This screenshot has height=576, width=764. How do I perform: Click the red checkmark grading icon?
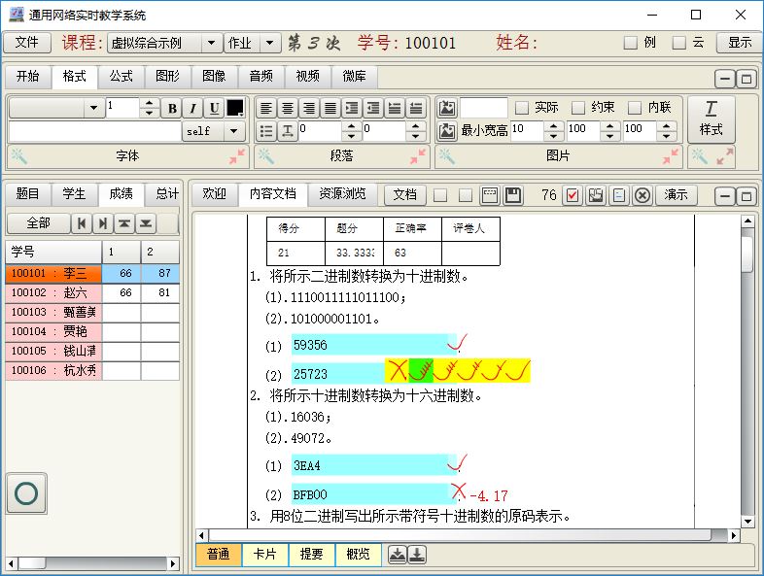[x=573, y=195]
